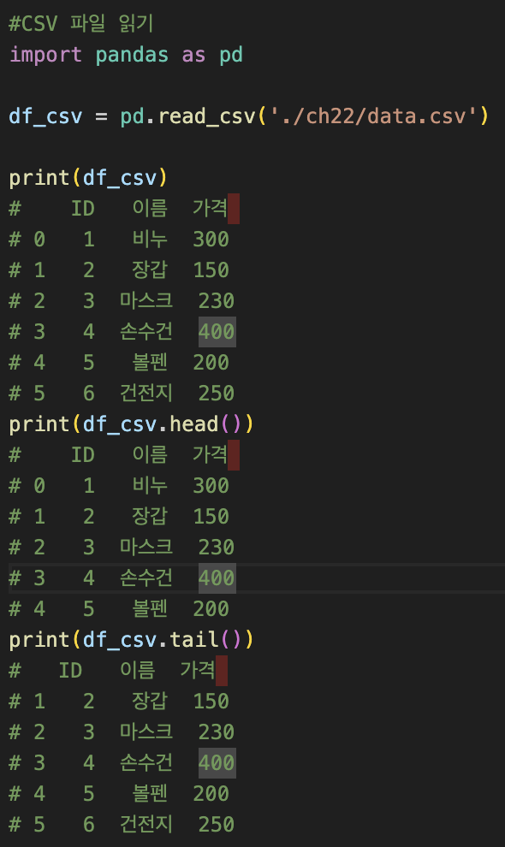
Task: Place cursor on the 'import' keyword
Action: point(46,55)
